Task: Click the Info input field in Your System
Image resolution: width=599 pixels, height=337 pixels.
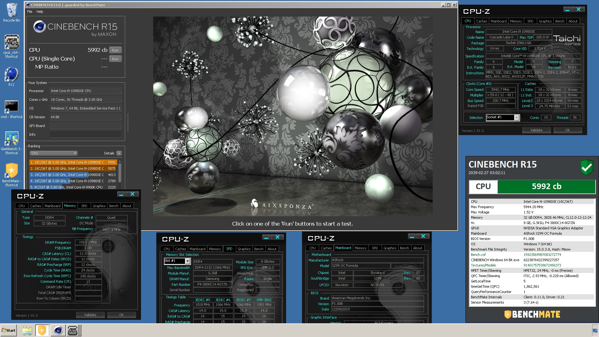Action: click(x=85, y=134)
